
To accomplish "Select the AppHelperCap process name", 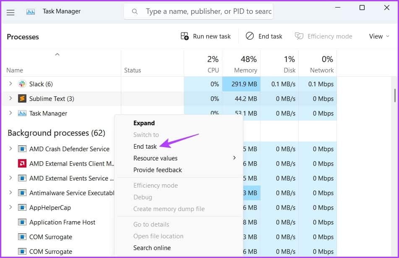I will tap(50, 208).
